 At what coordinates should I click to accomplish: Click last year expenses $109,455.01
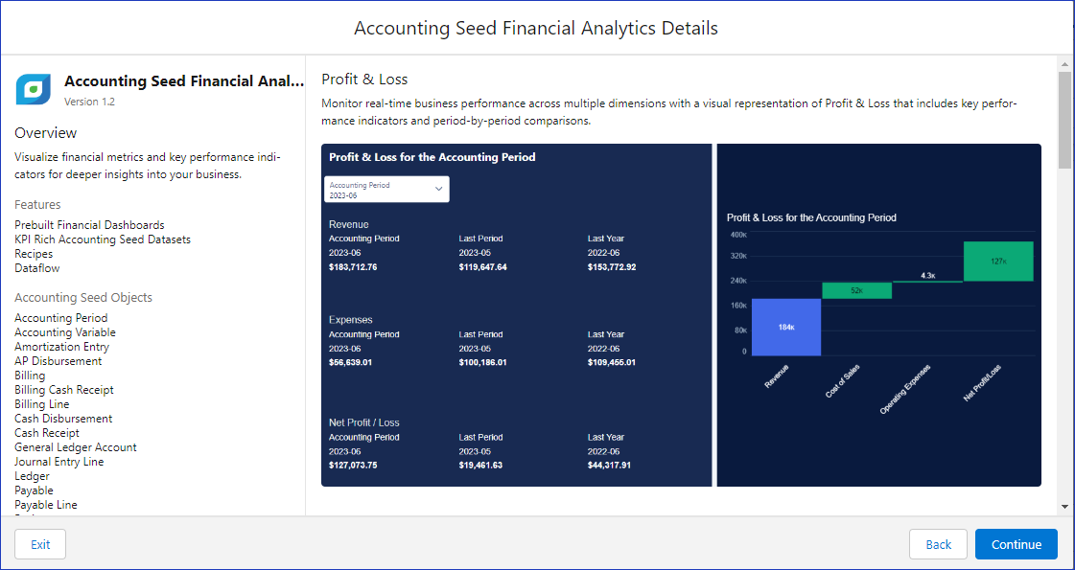[612, 362]
